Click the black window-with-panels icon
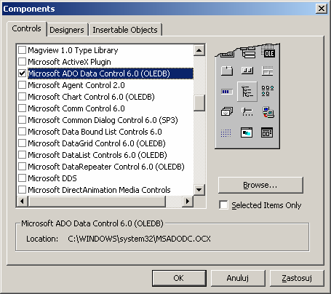The height and width of the screenshot is (294, 331). click(x=267, y=132)
